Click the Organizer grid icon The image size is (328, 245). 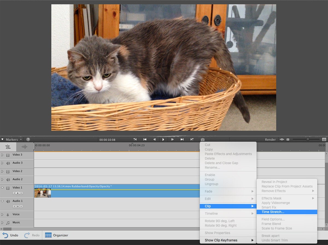coord(48,235)
